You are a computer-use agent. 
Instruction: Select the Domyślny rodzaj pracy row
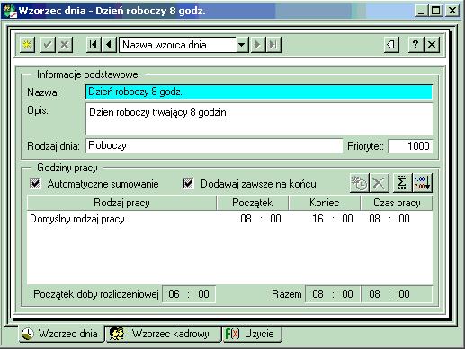pos(229,219)
